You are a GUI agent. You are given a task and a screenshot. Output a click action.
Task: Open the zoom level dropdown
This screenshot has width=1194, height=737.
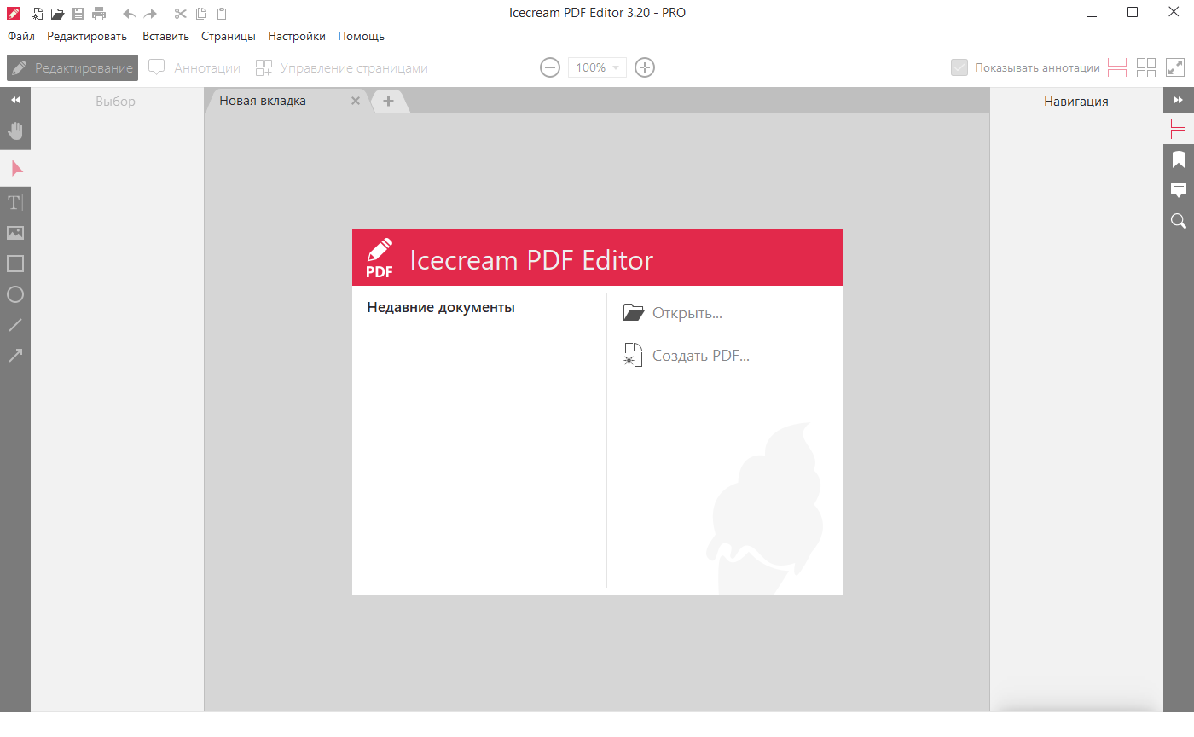click(616, 67)
